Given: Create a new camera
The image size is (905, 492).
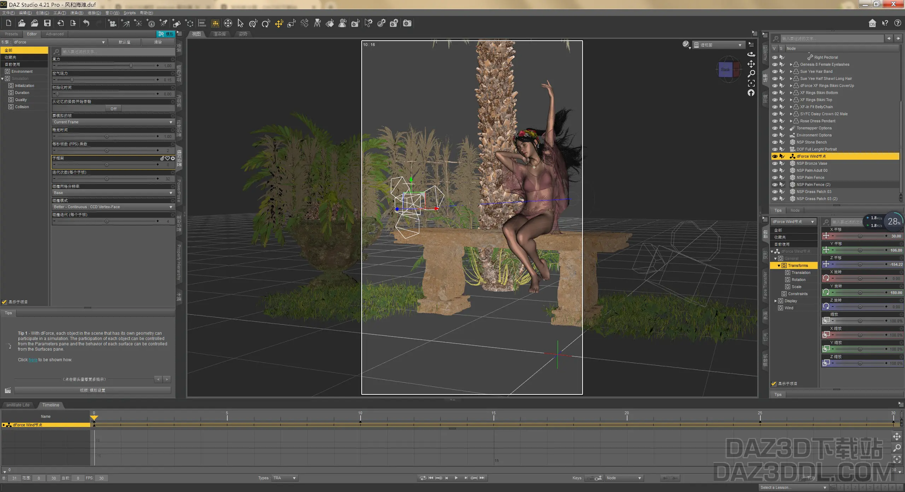Looking at the screenshot, I should pos(112,23).
